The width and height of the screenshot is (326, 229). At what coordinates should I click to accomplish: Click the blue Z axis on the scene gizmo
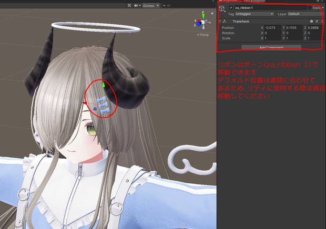tap(198, 24)
